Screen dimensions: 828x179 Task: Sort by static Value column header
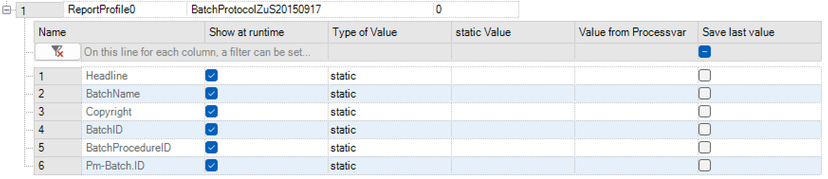coord(513,32)
